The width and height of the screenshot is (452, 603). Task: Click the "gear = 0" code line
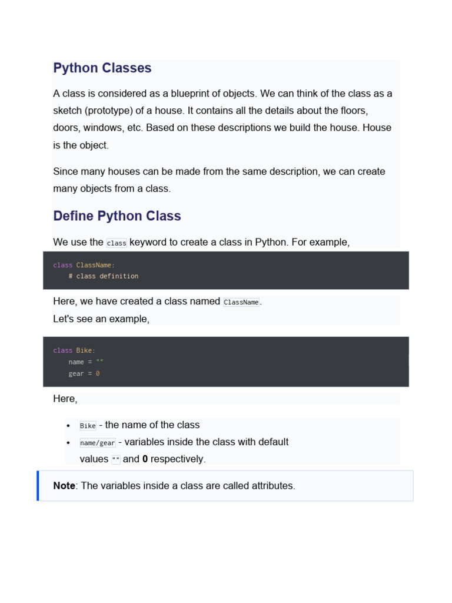[x=84, y=374]
